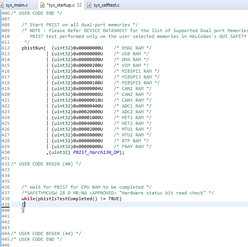Click the pbistRun function call

click(x=34, y=48)
